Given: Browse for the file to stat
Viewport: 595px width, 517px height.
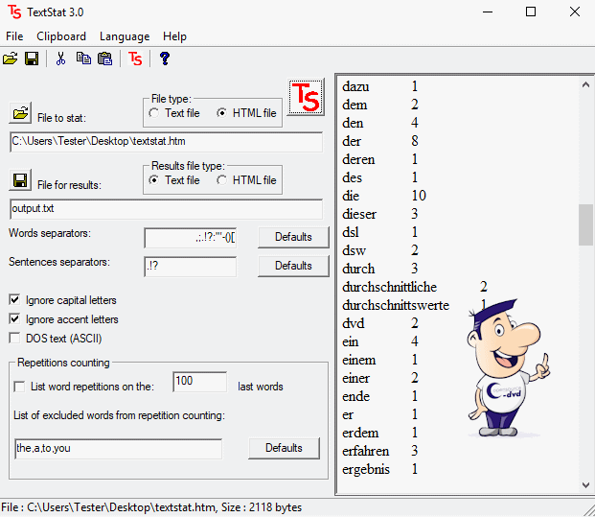Looking at the screenshot, I should click(x=20, y=114).
